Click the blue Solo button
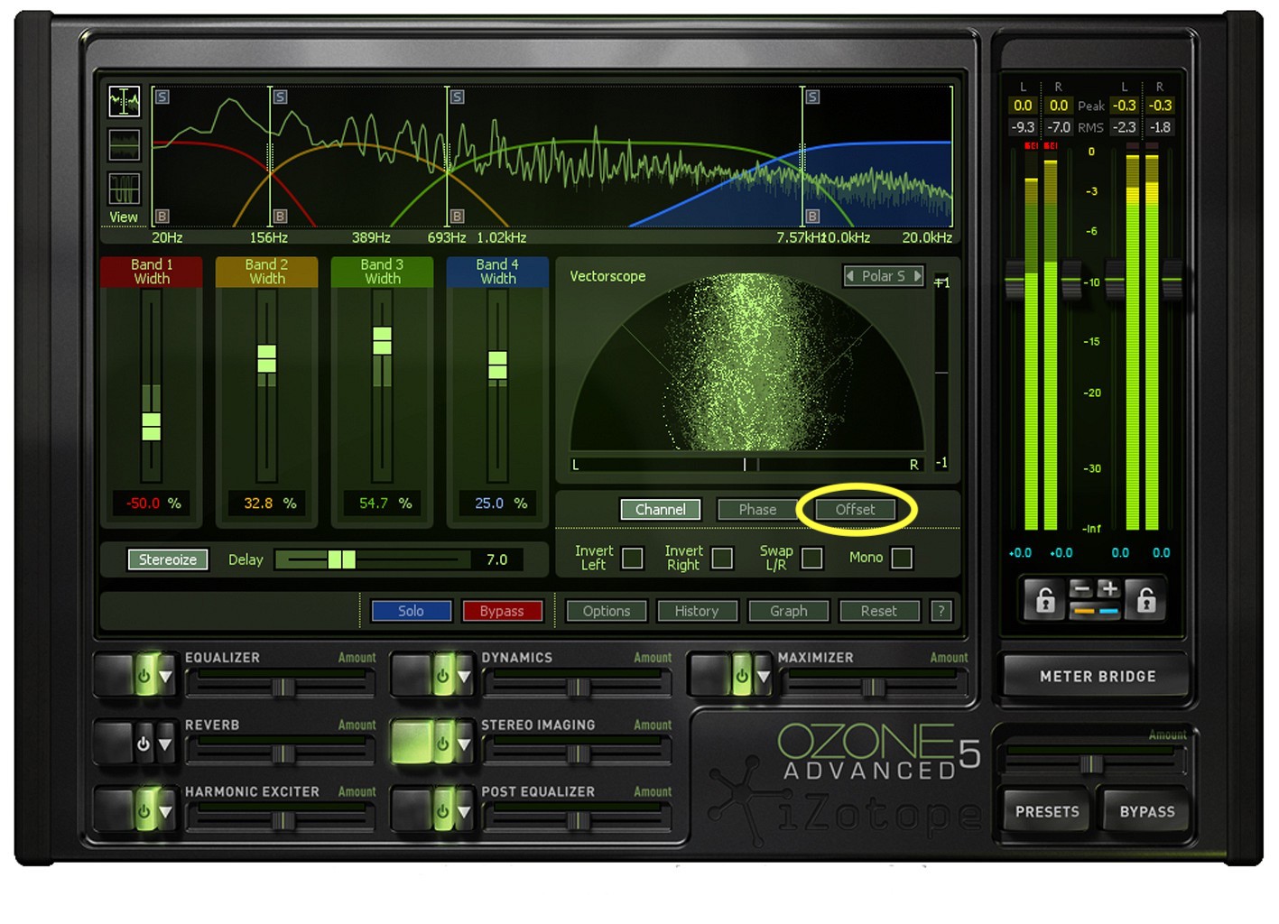The height and width of the screenshot is (924, 1279). [x=412, y=611]
